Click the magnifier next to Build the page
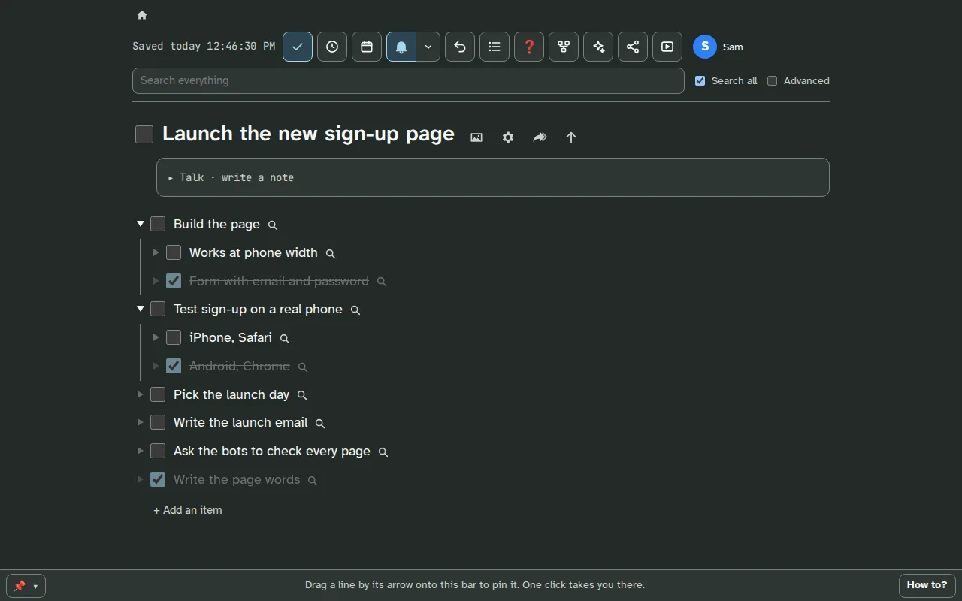962x601 pixels. click(x=273, y=225)
